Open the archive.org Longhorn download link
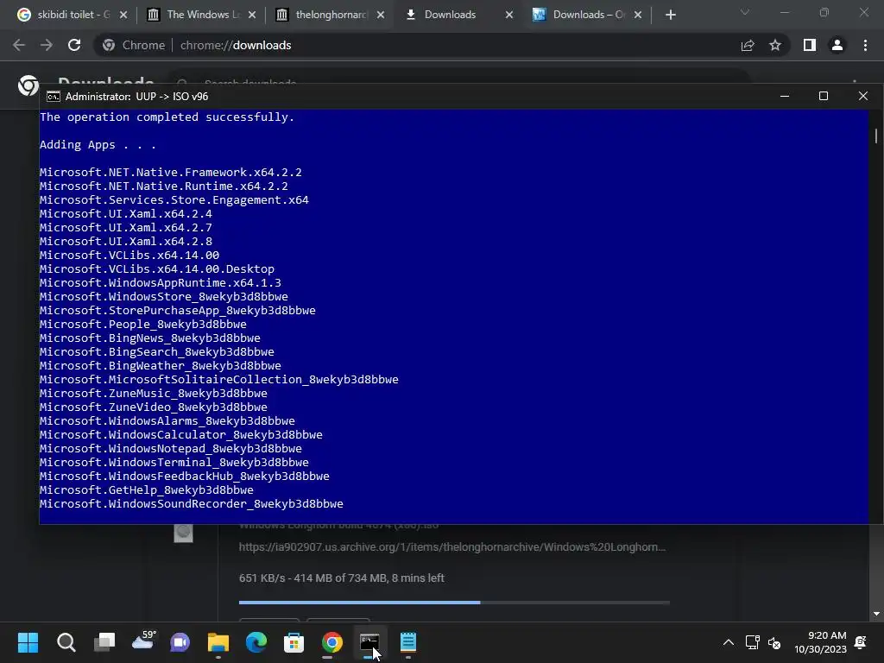This screenshot has width=884, height=663. coord(451,546)
